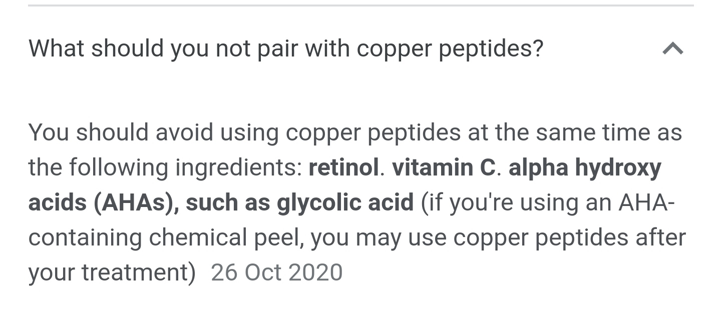The width and height of the screenshot is (721, 316).
Task: Click the words 'You should avoid' in answer
Action: [x=121, y=133]
